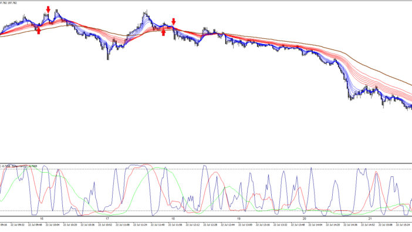Viewport: 412px width, 232px height.
Task: Select the 22 Jul 14:52 time label
Action: [368, 225]
